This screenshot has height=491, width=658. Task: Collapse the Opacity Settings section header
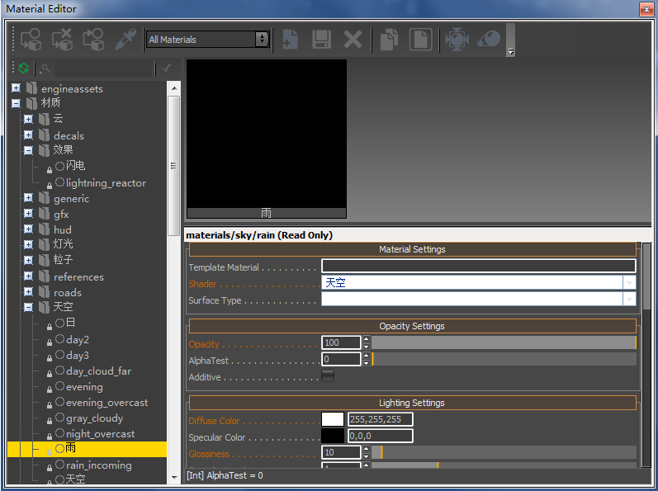pos(412,326)
